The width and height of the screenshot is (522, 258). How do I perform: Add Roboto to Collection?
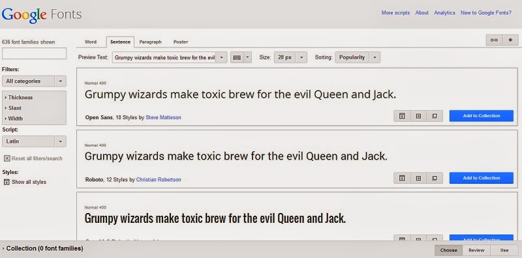482,179
